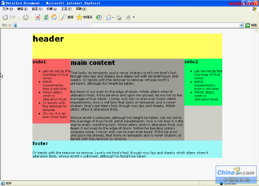The image size is (259, 186).
Task: Click the Mail envelope icon
Action: 109,17
